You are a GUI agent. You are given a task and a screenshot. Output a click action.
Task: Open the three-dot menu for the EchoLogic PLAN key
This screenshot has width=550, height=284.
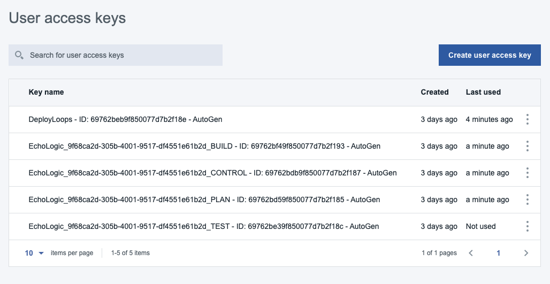pyautogui.click(x=527, y=199)
